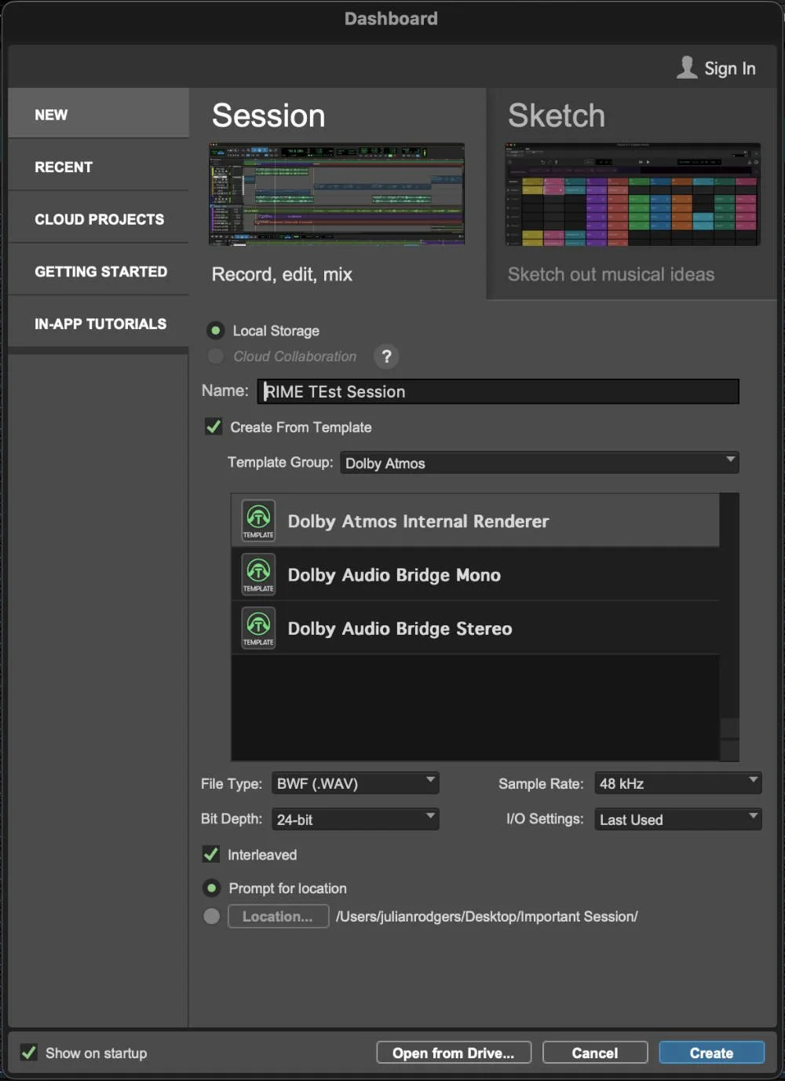Viewport: 785px width, 1081px height.
Task: Select the Prompt for location radio button
Action: pos(212,889)
